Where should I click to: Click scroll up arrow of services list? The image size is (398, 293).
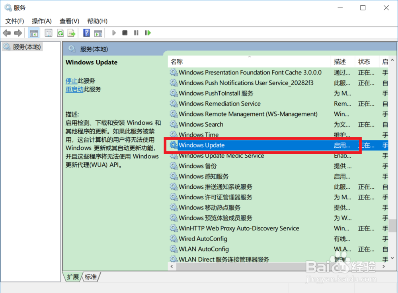392,60
